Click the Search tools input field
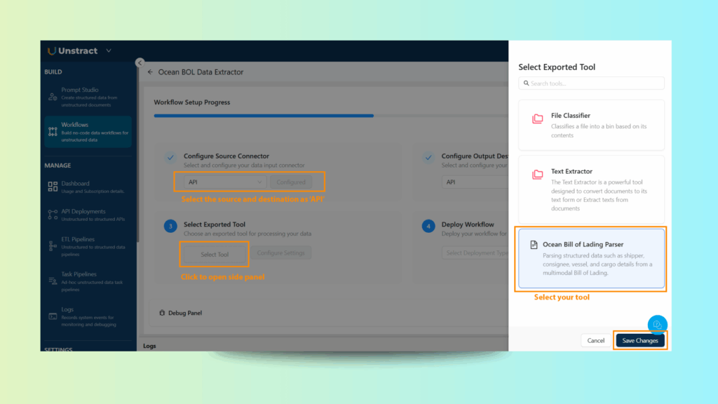 tap(591, 83)
